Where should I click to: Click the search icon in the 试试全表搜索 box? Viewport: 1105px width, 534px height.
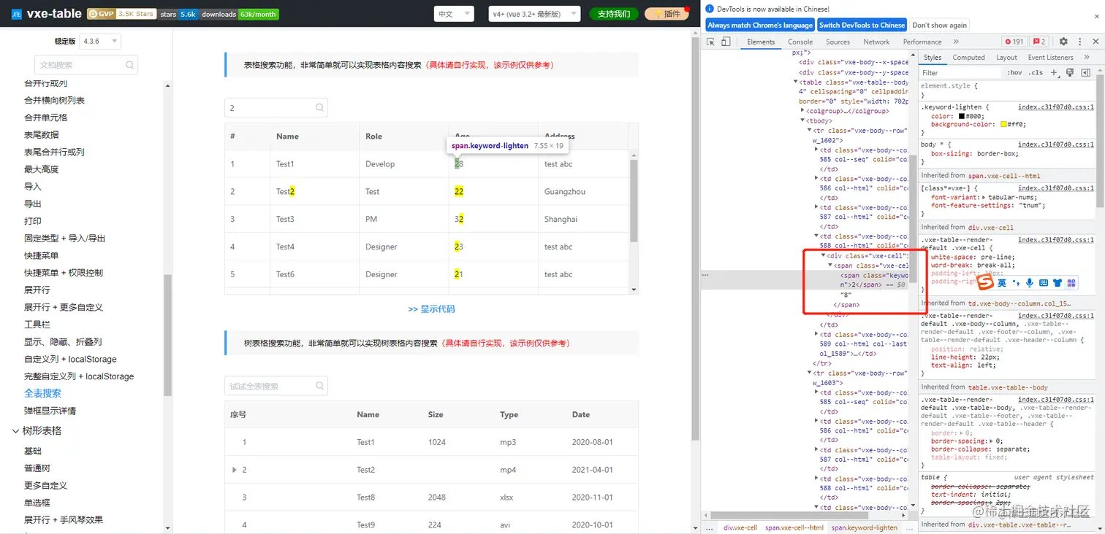coord(319,386)
